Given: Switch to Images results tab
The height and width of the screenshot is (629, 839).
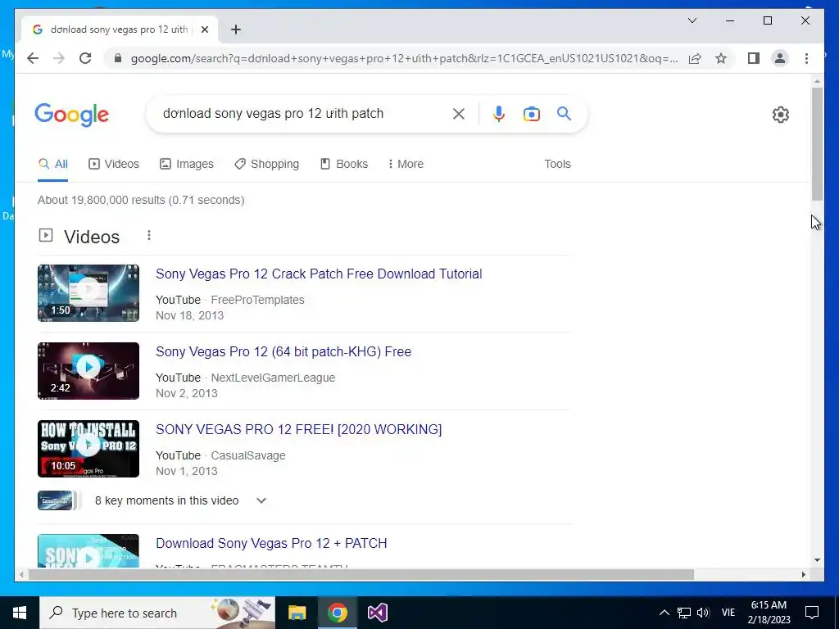Looking at the screenshot, I should tap(187, 164).
